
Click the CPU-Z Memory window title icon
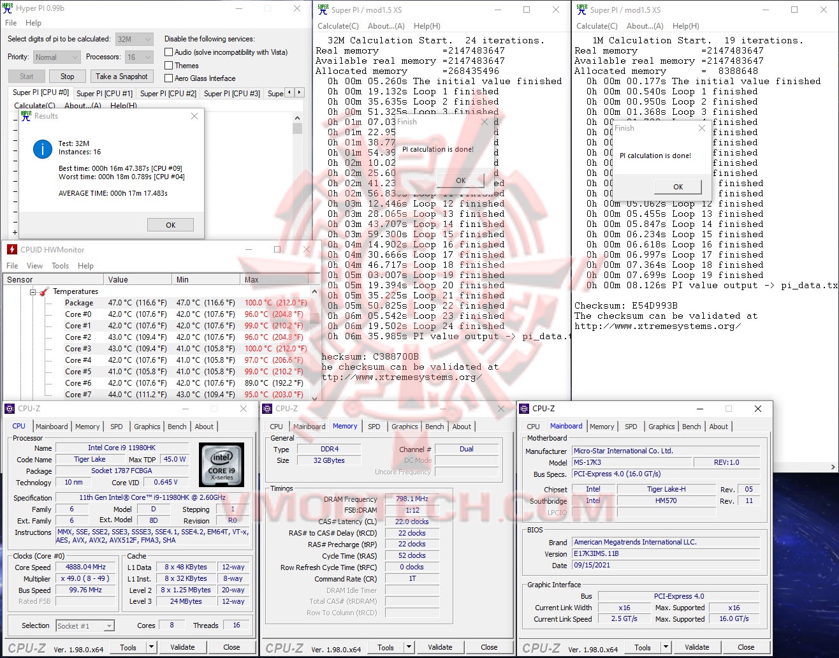tap(268, 408)
